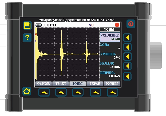Click the arrow button next to УРОВЕНЬ
The height and width of the screenshot is (116, 166).
click(x=127, y=56)
